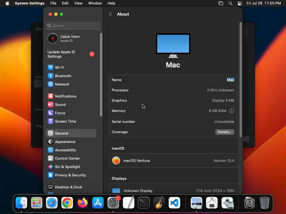Image resolution: width=286 pixels, height=214 pixels.
Task: Launch Google Chrome from the Dock
Action: click(x=67, y=203)
